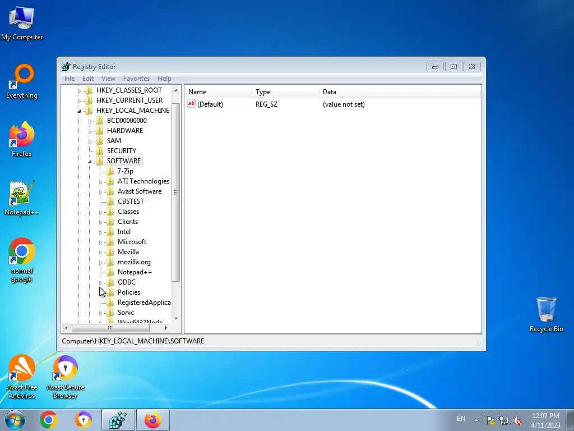The height and width of the screenshot is (431, 574).
Task: Expand the SAM key
Action: pos(90,141)
